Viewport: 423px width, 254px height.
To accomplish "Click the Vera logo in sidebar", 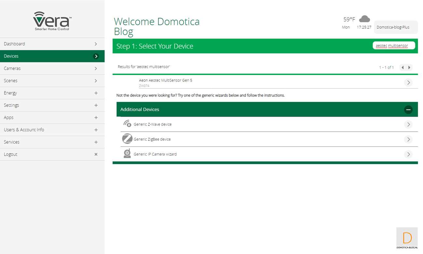I will tap(52, 21).
